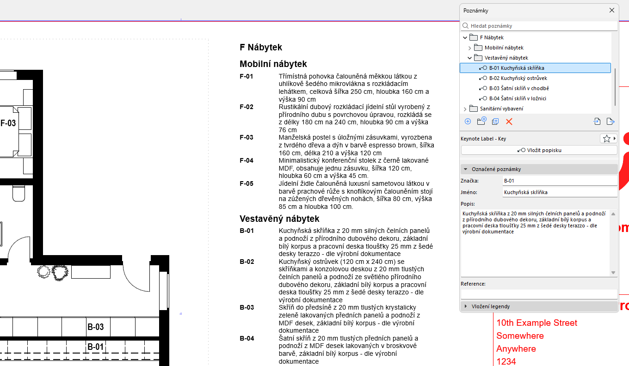Viewport: 629px width, 366px height.
Task: Collapse the Vestavěný nábytek folder
Action: point(470,58)
